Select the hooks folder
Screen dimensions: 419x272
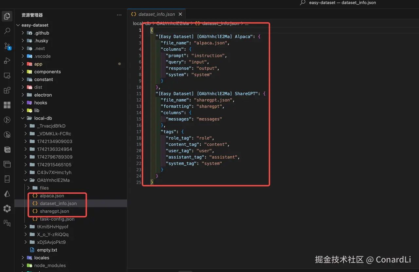point(41,103)
